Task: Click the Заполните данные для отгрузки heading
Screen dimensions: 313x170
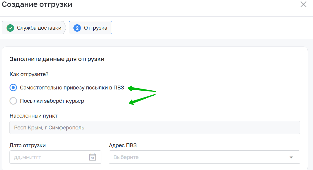Action: 57,59
